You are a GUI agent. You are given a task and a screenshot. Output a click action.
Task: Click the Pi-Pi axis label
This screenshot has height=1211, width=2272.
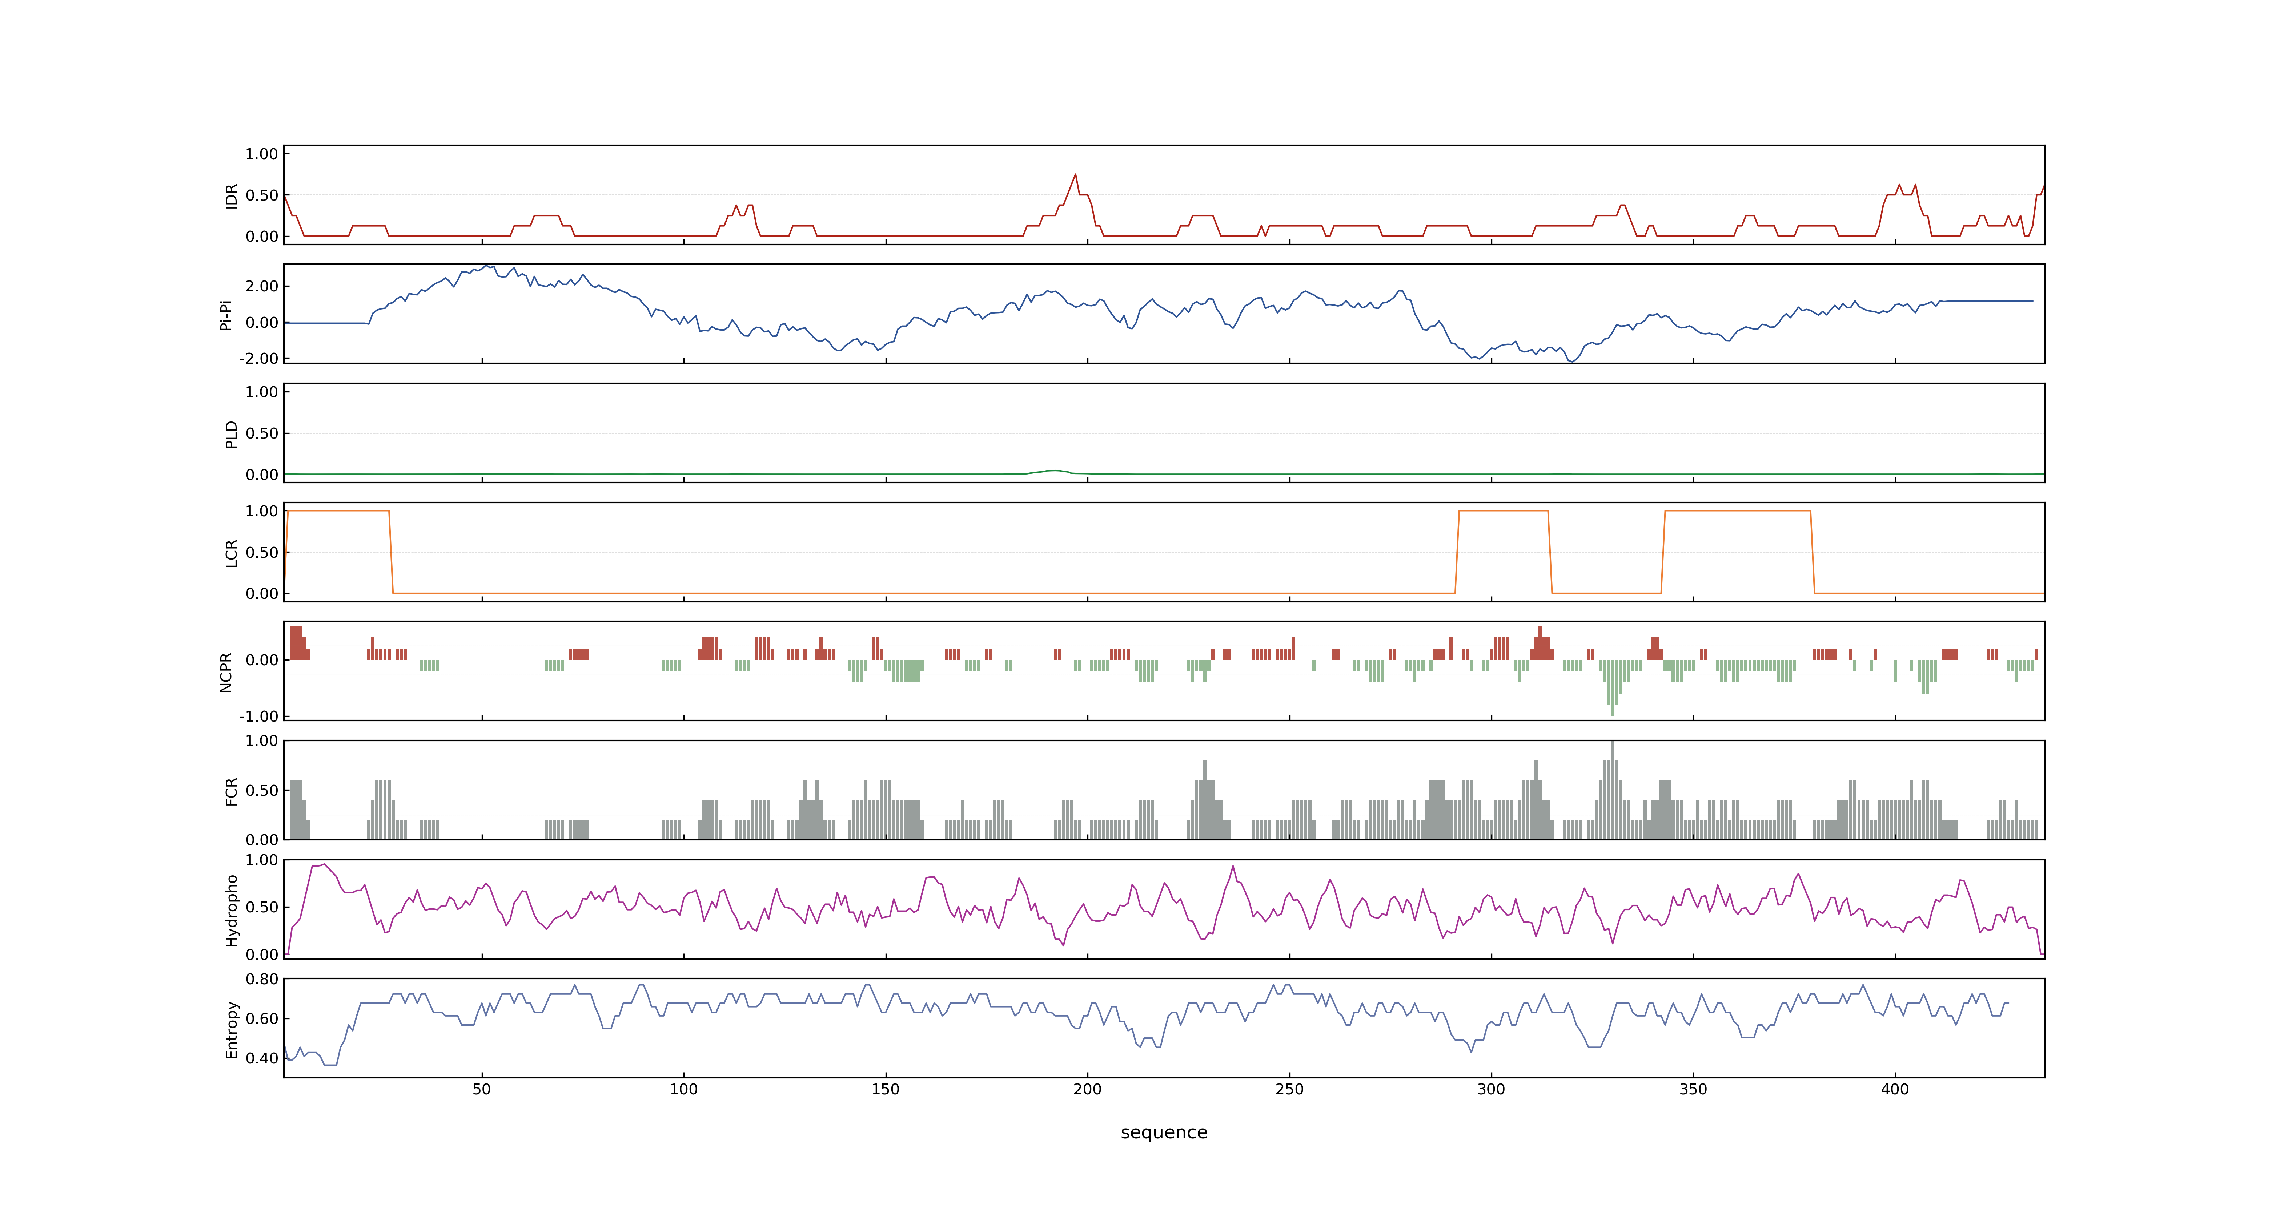(x=226, y=315)
